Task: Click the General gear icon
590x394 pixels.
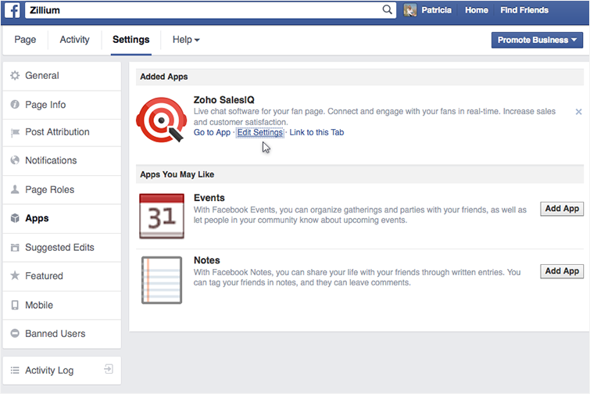Action: [x=15, y=76]
